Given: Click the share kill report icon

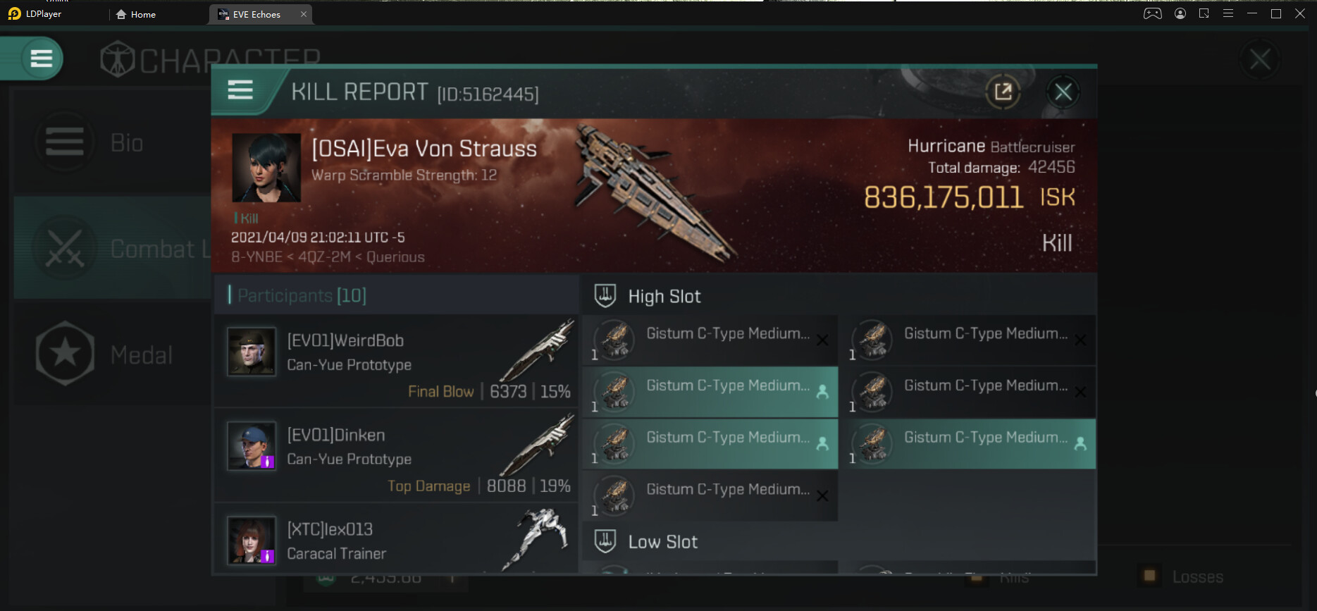Looking at the screenshot, I should click(1003, 92).
